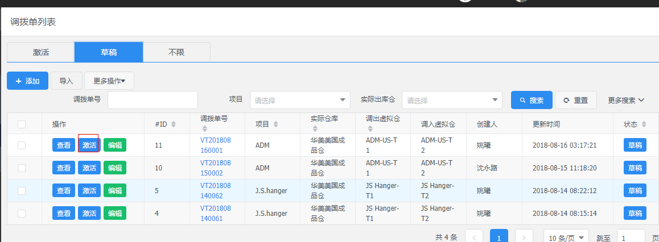
Task: Go to the next page arrow
Action: point(524,237)
